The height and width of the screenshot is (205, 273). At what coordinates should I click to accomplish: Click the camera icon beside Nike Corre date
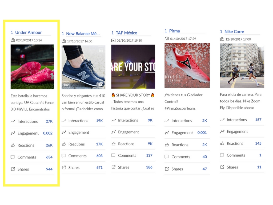[222, 39]
